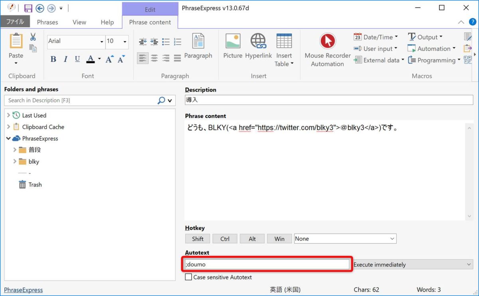The width and height of the screenshot is (479, 296).
Task: Open Output macro dropdown
Action: point(425,37)
